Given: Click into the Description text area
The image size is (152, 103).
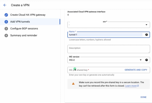Looking at the screenshot, I should [109, 49].
